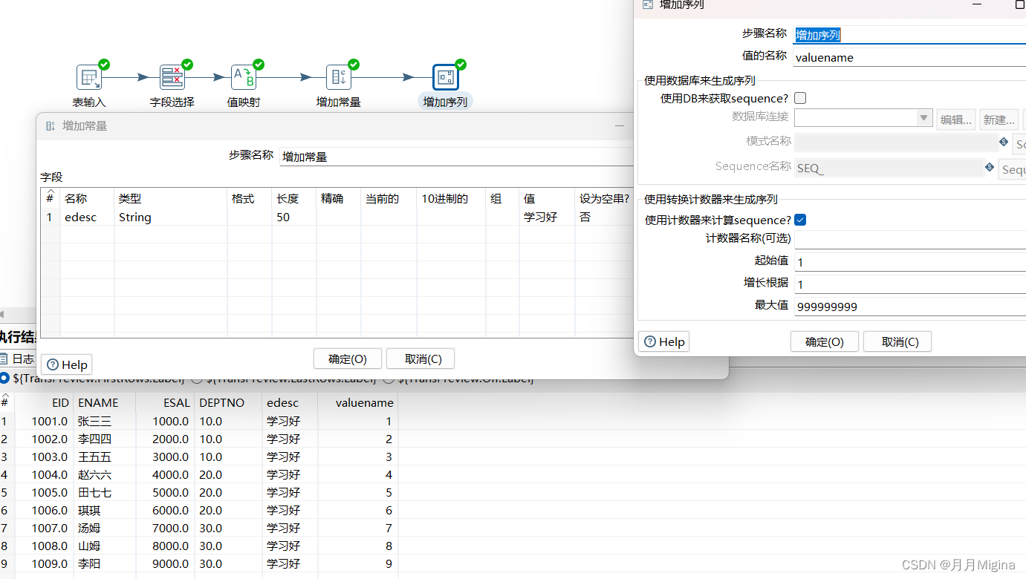The height and width of the screenshot is (579, 1026).
Task: Select the LastRows preview radio button
Action: [x=198, y=379]
